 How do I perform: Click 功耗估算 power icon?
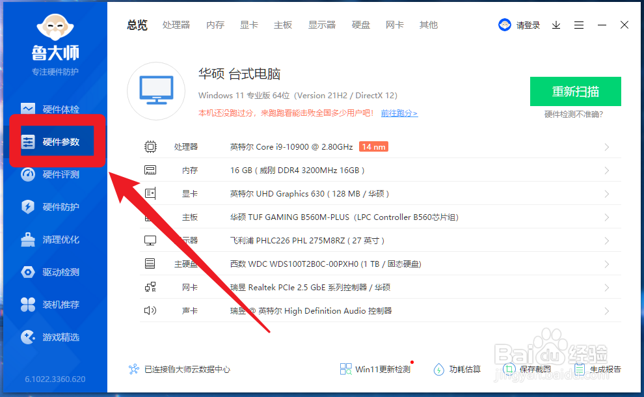[438, 370]
